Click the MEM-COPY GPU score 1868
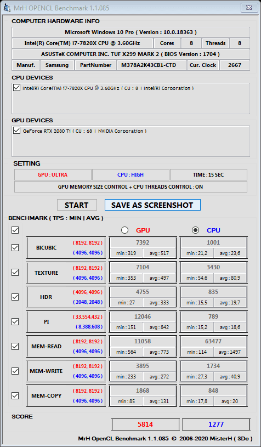The width and height of the screenshot is (261, 447). (143, 391)
